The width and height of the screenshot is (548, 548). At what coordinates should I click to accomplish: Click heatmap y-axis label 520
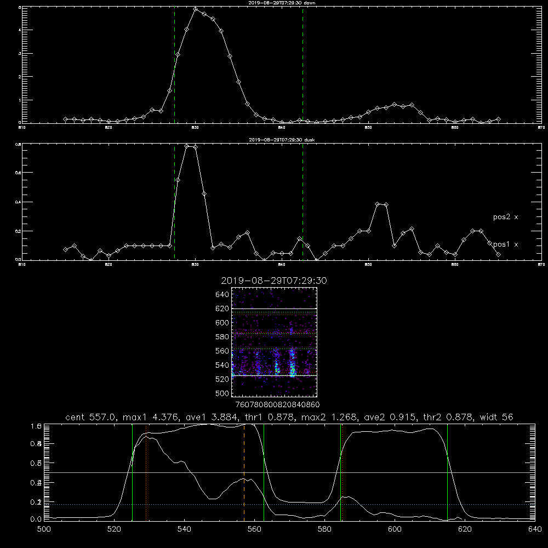click(222, 379)
